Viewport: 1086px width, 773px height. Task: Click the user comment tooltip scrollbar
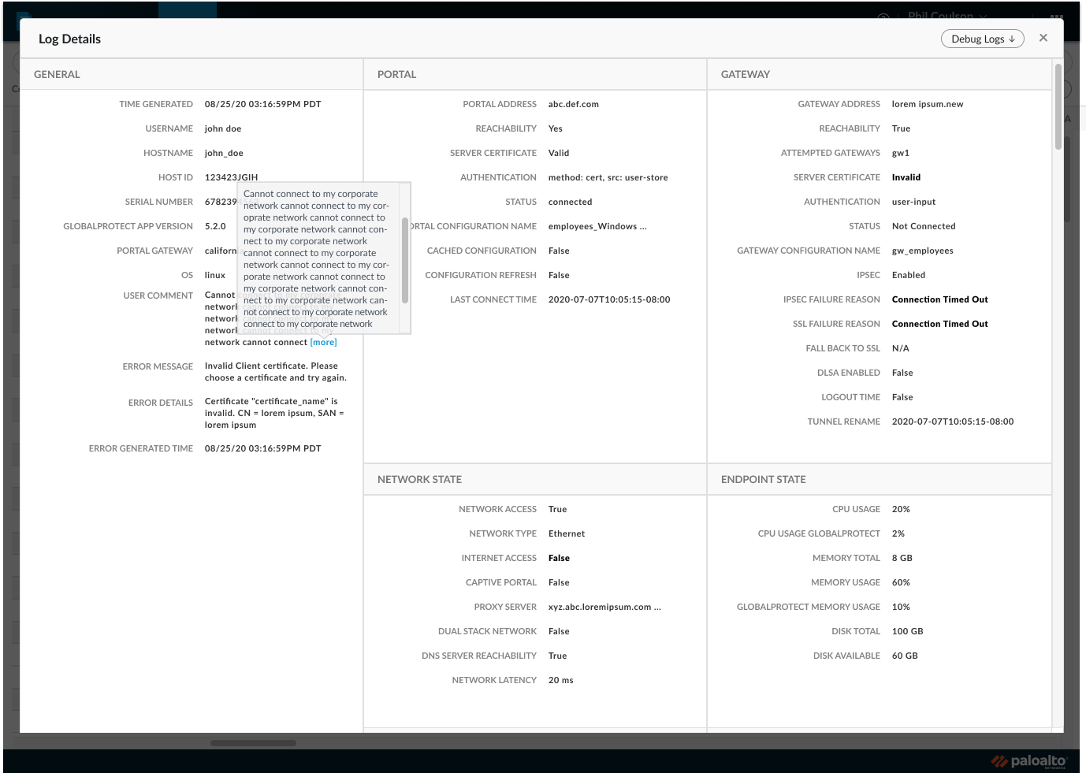pos(405,261)
